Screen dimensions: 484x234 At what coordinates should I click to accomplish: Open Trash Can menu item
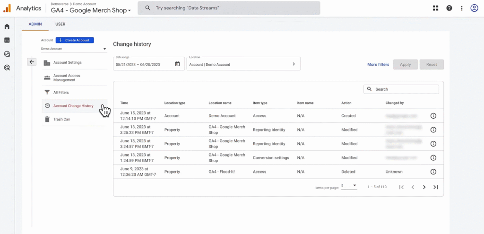point(74,119)
